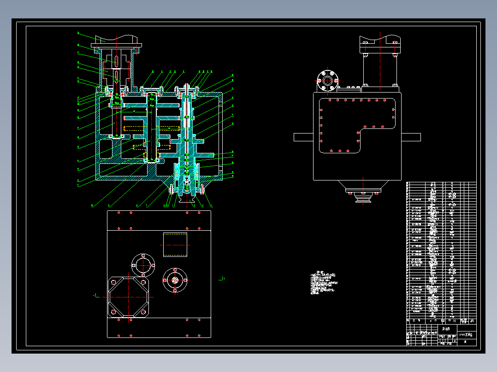Select the octagonal motor flange in plan view
This screenshot has width=497, height=372.
click(128, 297)
